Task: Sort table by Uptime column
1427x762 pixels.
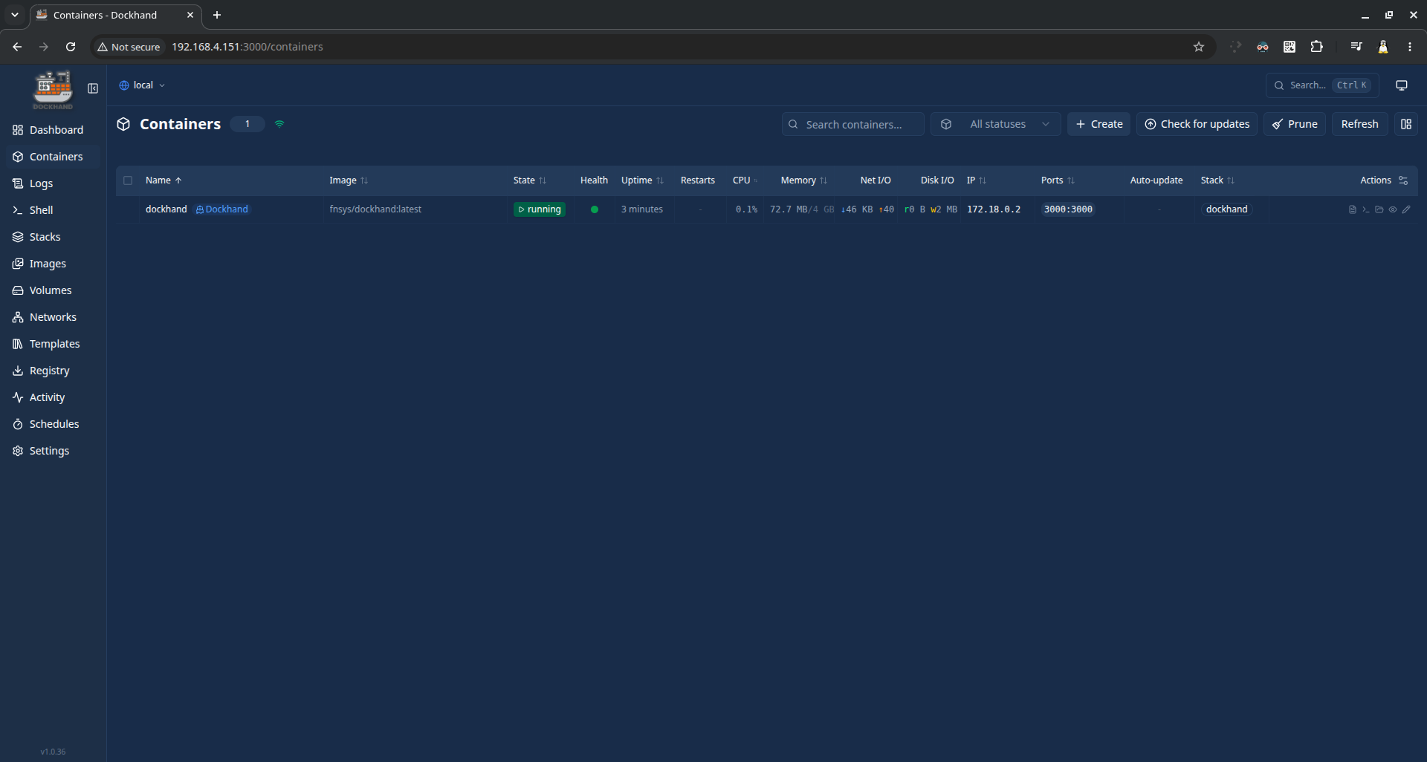Action: 642,180
